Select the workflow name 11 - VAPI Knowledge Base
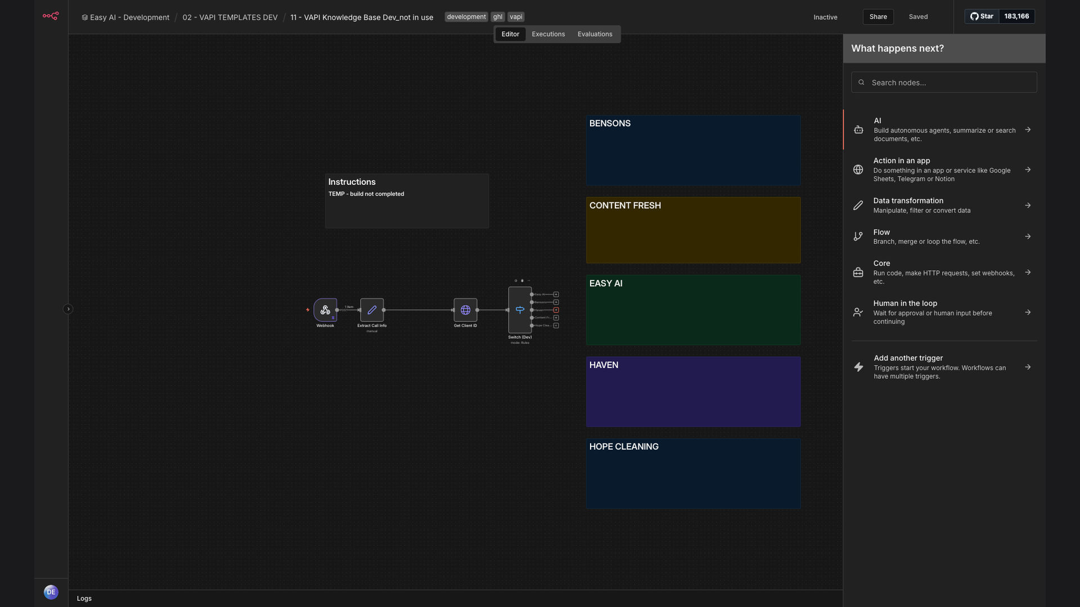 click(x=362, y=17)
